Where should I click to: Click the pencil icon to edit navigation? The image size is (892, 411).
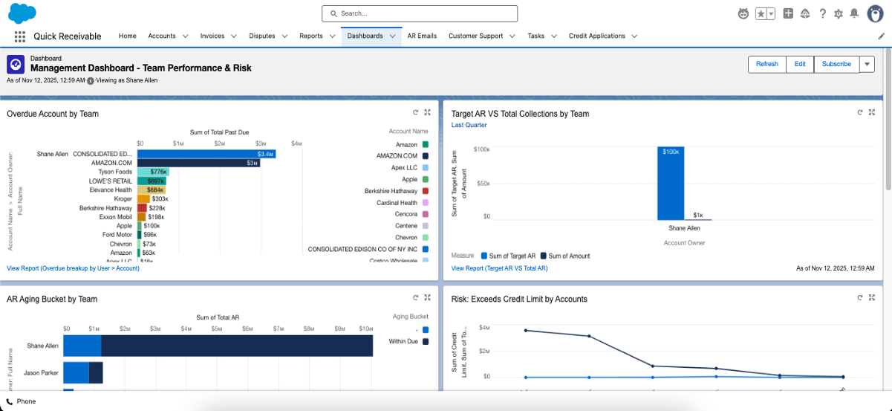(x=881, y=36)
